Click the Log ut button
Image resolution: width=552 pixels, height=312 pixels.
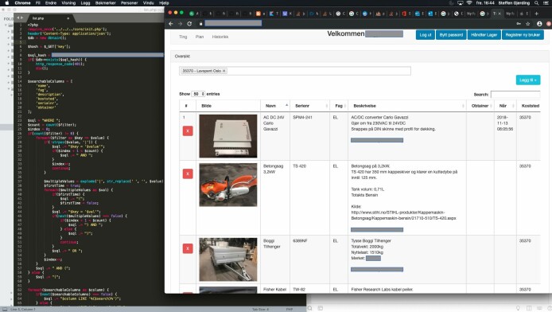click(426, 35)
